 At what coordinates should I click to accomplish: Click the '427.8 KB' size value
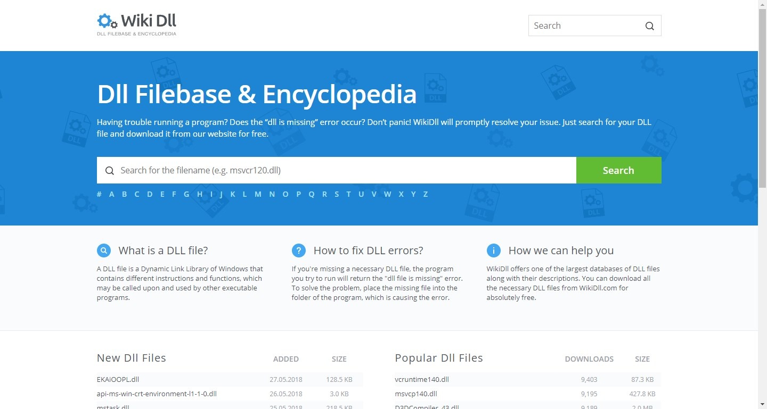(x=642, y=395)
